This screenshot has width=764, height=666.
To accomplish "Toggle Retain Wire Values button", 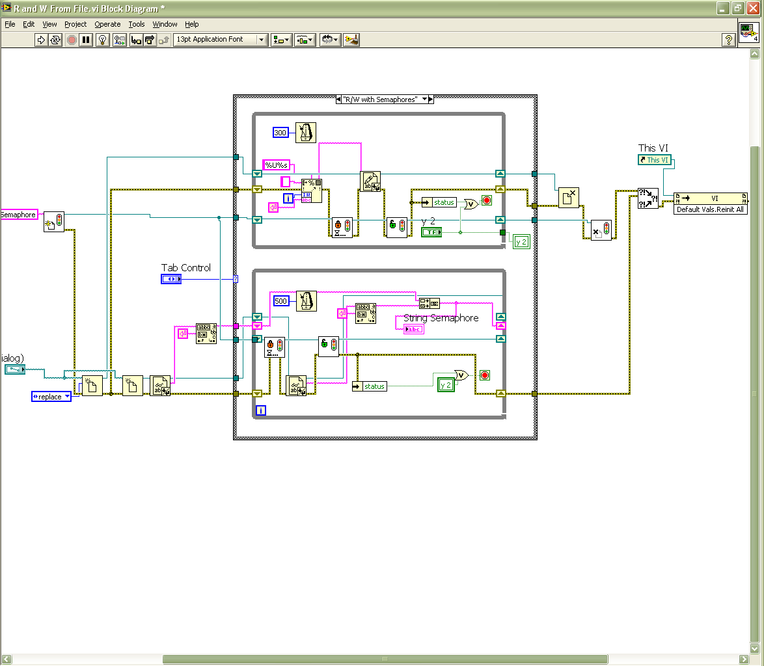I will [x=119, y=40].
